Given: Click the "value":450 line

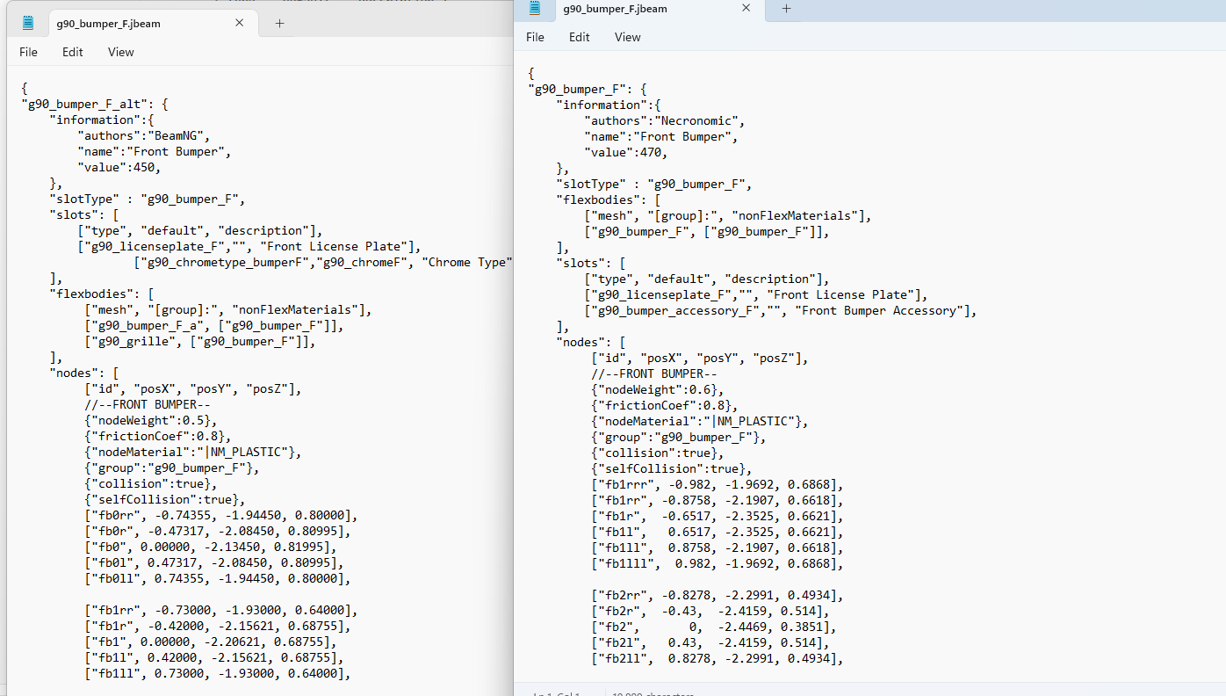Looking at the screenshot, I should [119, 167].
